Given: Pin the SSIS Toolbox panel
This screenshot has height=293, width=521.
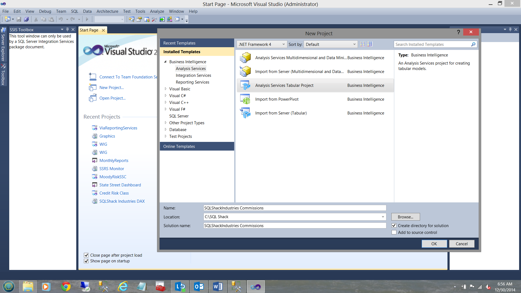Looking at the screenshot, I should [67, 30].
